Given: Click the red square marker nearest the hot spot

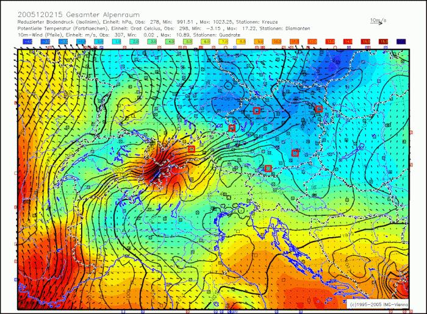Looking at the screenshot, I should coord(192,149).
